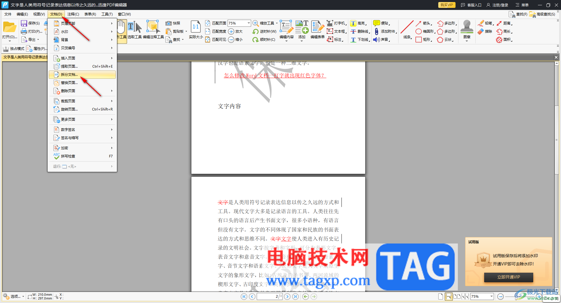Expand the 添加 content dropdown
Screen dimensions: 561x303
(302, 41)
